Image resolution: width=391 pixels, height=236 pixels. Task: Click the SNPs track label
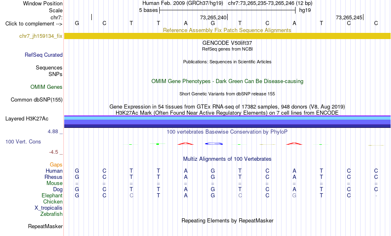pos(56,74)
